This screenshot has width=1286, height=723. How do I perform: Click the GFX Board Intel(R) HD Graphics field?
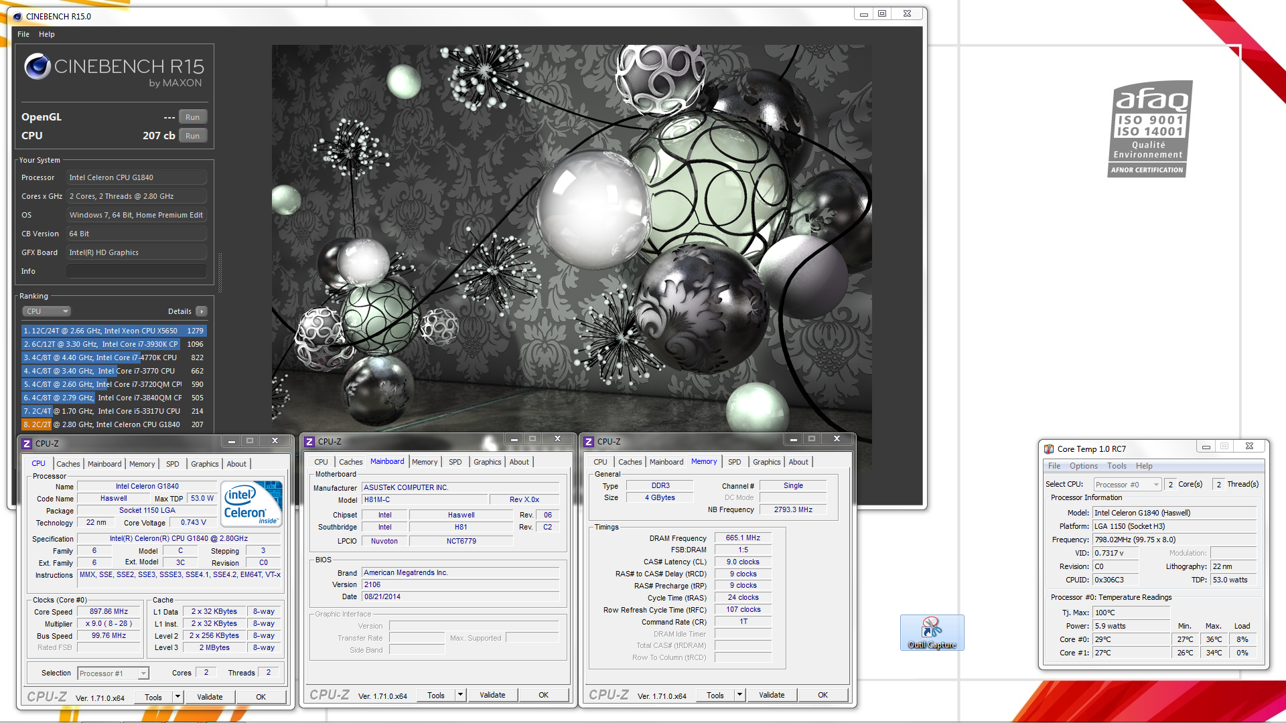[x=136, y=252]
